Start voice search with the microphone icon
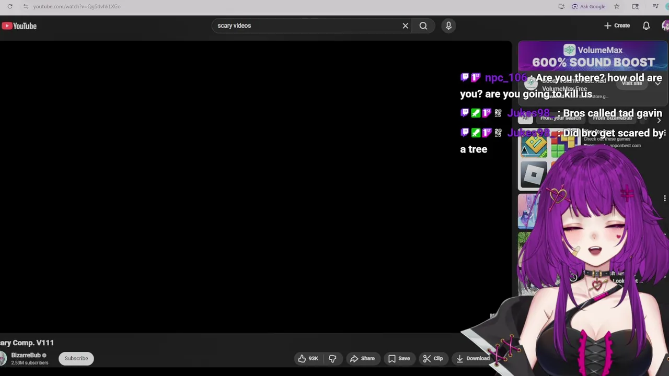 pos(448,26)
